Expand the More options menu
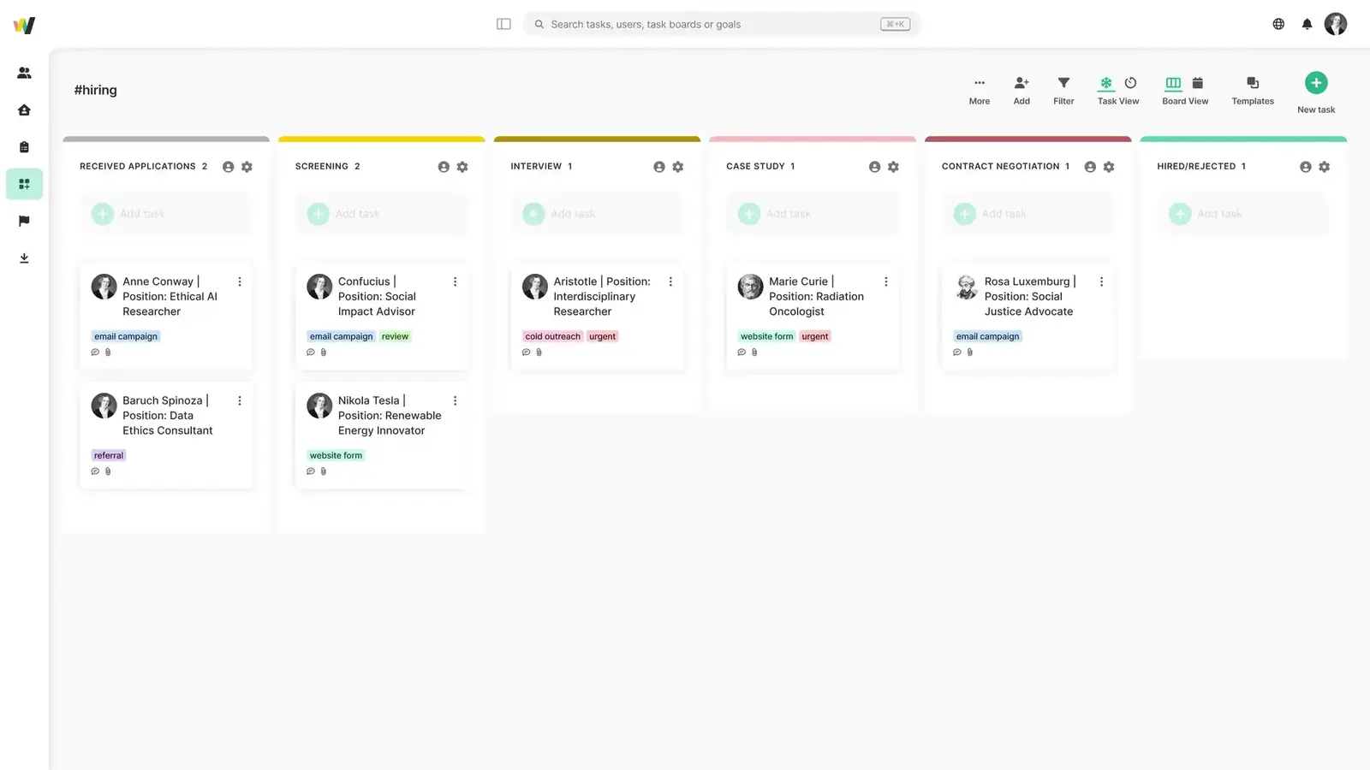This screenshot has width=1370, height=770. [x=980, y=90]
